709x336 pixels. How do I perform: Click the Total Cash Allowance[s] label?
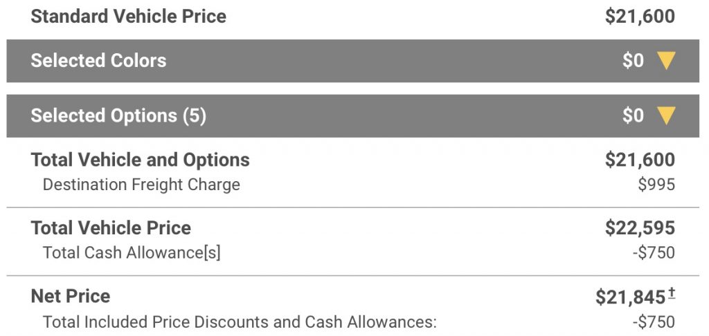(x=132, y=253)
